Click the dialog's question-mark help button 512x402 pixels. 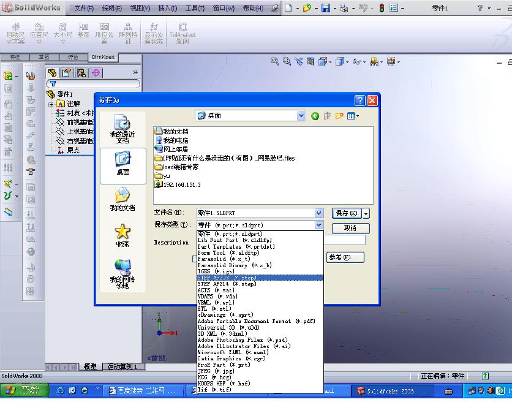[x=360, y=100]
